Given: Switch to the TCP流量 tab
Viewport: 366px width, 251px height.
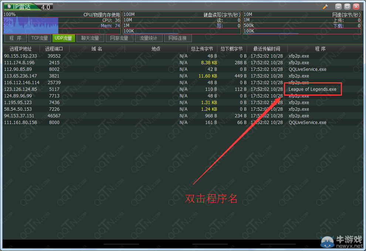Looking at the screenshot, I should [x=40, y=38].
